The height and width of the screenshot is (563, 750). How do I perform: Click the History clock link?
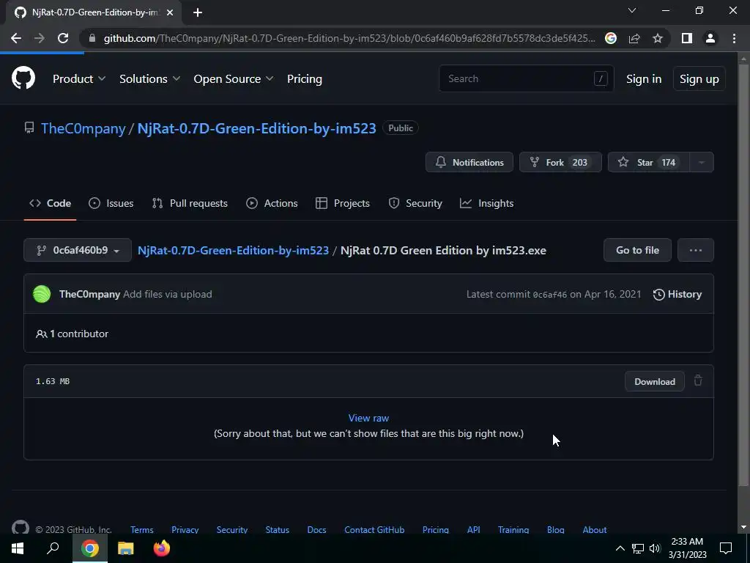coord(677,294)
